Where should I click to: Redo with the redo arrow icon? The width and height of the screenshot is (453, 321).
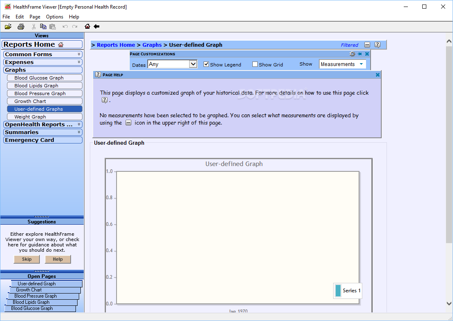[x=75, y=27]
